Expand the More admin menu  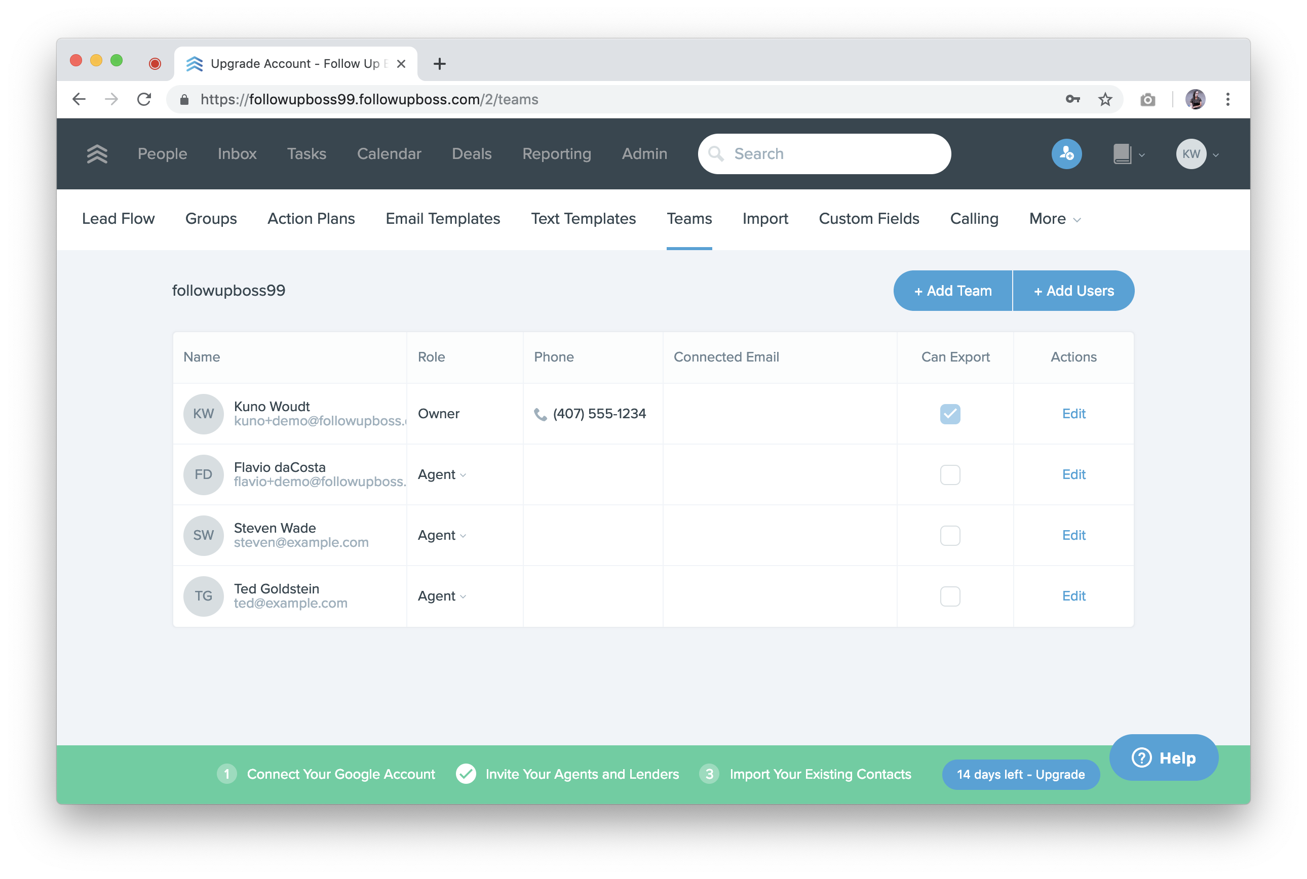[1054, 219]
